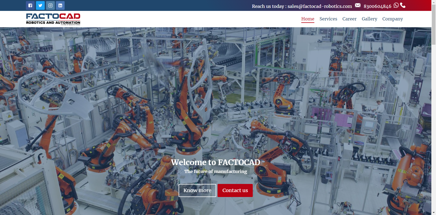
Task: Click the red Contact us button
Action: pos(235,190)
